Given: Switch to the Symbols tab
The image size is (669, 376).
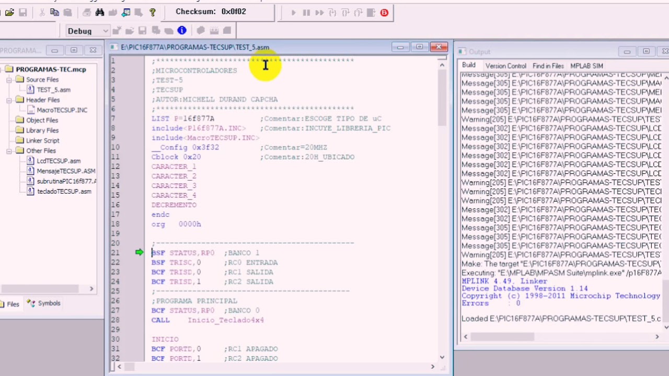Looking at the screenshot, I should (x=44, y=303).
